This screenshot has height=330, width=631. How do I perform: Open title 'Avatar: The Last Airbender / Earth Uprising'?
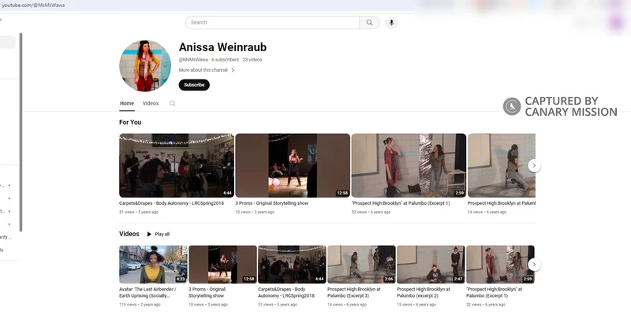tap(147, 292)
